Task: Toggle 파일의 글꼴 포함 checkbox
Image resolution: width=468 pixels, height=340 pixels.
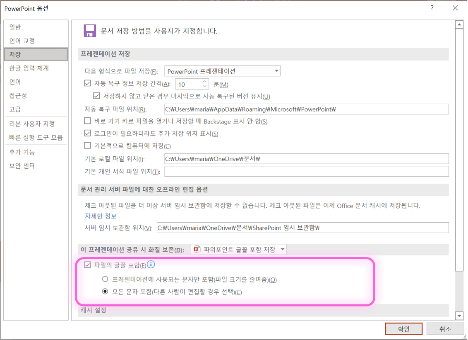Action: [x=87, y=265]
